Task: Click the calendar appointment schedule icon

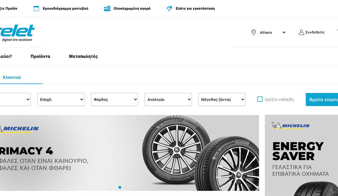Action: tap(36, 9)
